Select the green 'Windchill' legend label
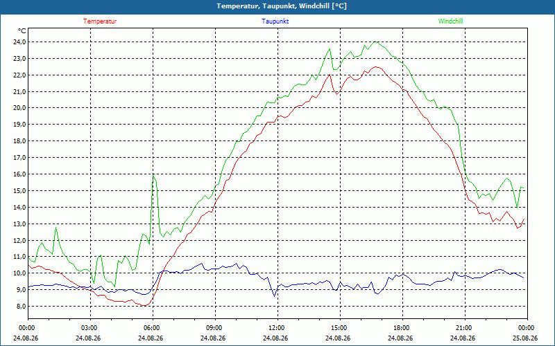The width and height of the screenshot is (555, 346). tap(450, 21)
